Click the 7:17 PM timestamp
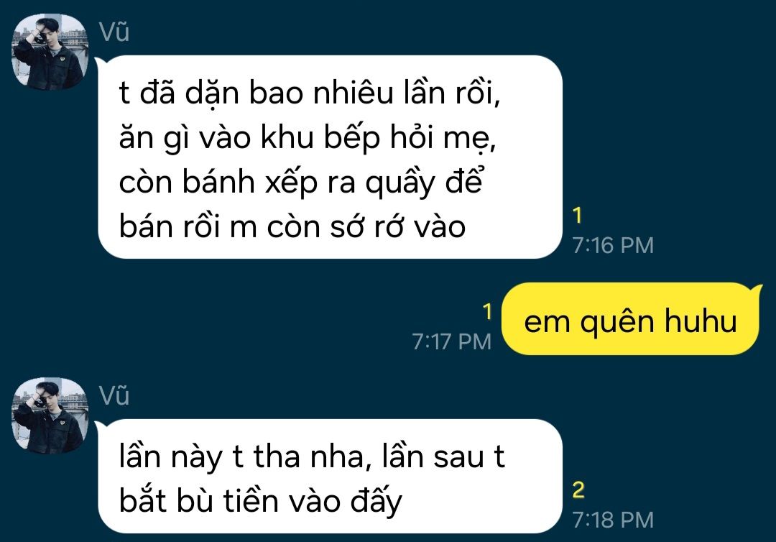Screen dimensions: 776x542 coord(452,342)
